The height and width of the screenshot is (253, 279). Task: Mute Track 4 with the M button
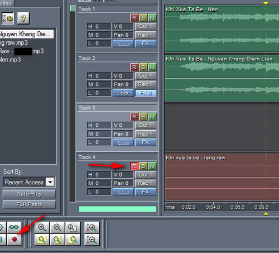(152, 166)
